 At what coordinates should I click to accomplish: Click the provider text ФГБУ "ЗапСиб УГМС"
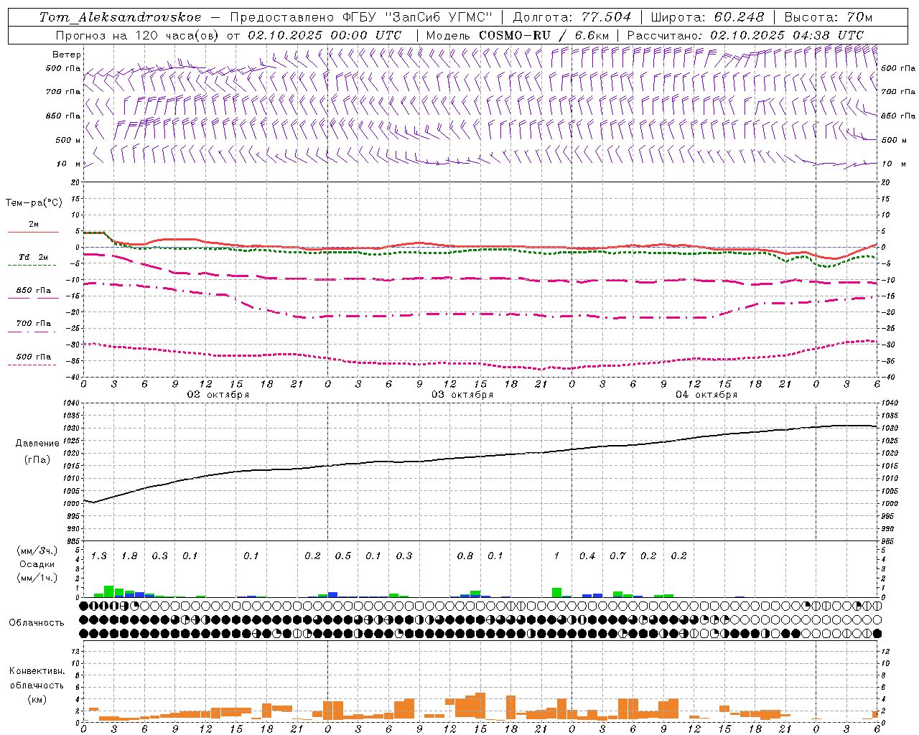pos(418,17)
